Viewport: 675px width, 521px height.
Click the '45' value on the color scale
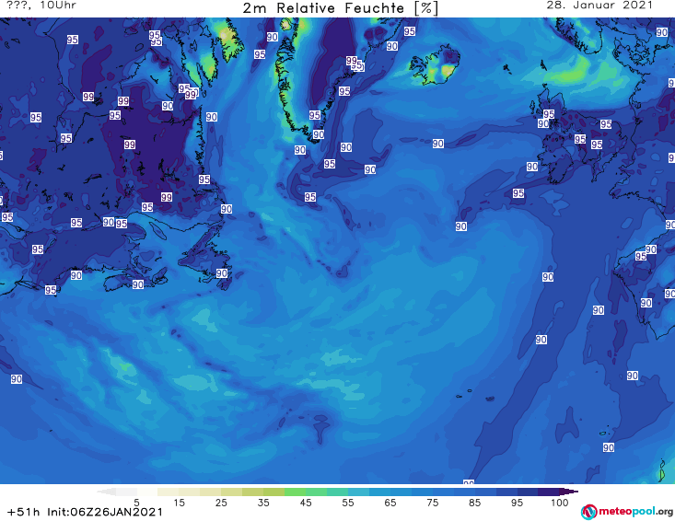point(306,503)
